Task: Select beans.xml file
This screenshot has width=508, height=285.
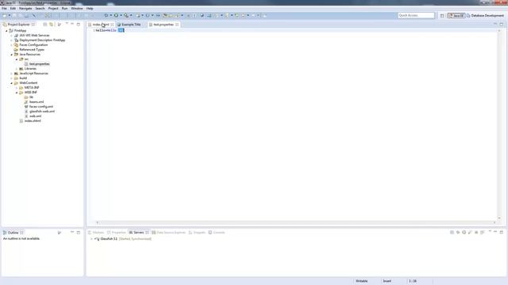Action: [x=36, y=102]
